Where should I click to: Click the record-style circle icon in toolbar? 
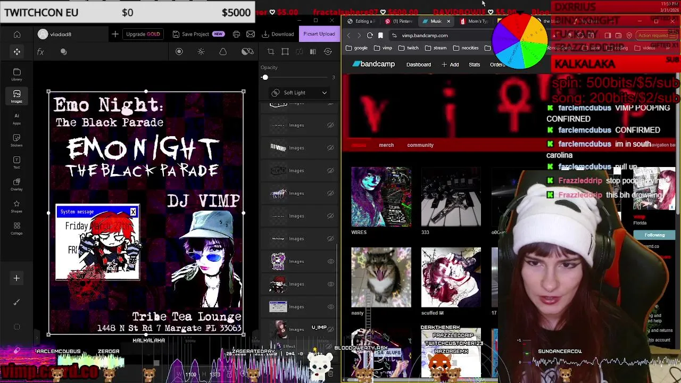(x=179, y=52)
